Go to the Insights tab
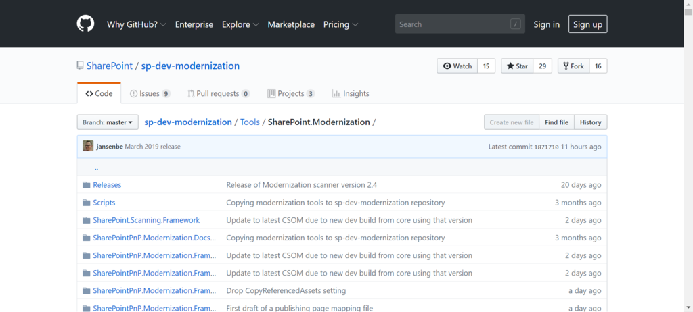This screenshot has height=312, width=693. 351,94
